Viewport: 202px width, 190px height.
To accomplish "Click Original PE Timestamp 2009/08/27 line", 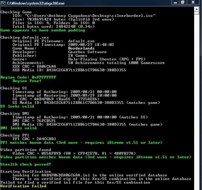I will point(63,45).
